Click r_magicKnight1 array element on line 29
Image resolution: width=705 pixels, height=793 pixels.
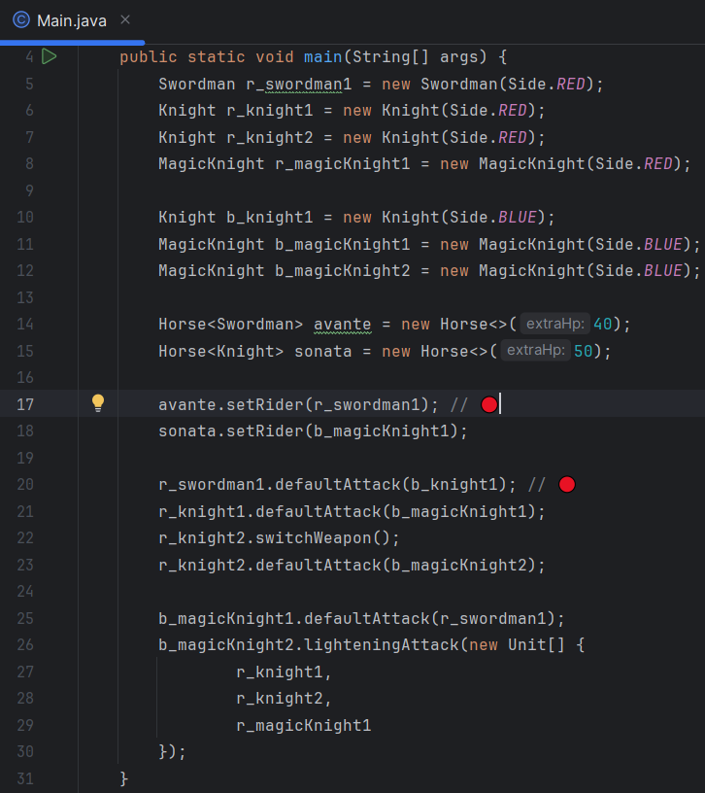click(304, 726)
